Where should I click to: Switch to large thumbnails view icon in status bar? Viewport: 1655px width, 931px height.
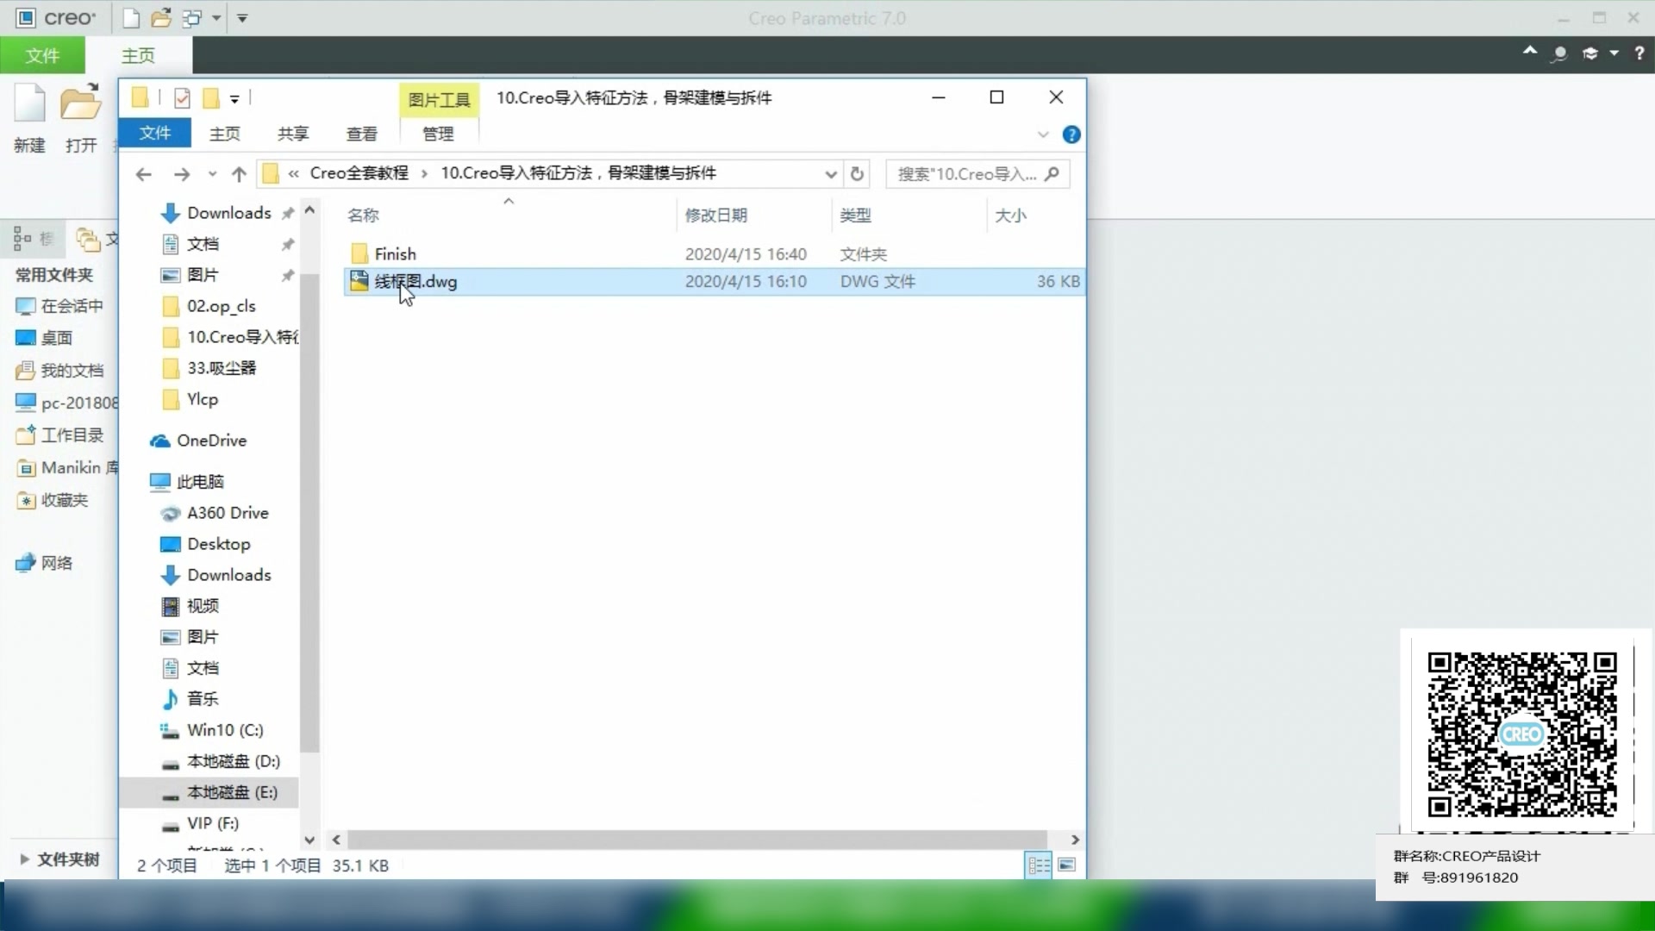(x=1067, y=865)
